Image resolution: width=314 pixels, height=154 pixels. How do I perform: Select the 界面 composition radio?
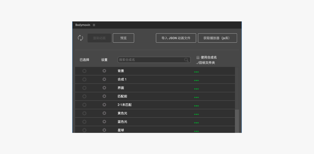pyautogui.click(x=85, y=88)
